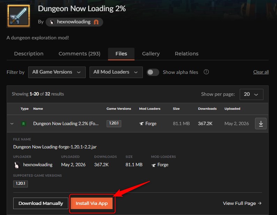277x215 pixels.
Task: Open the View Full Page link
Action: pyautogui.click(x=242, y=204)
